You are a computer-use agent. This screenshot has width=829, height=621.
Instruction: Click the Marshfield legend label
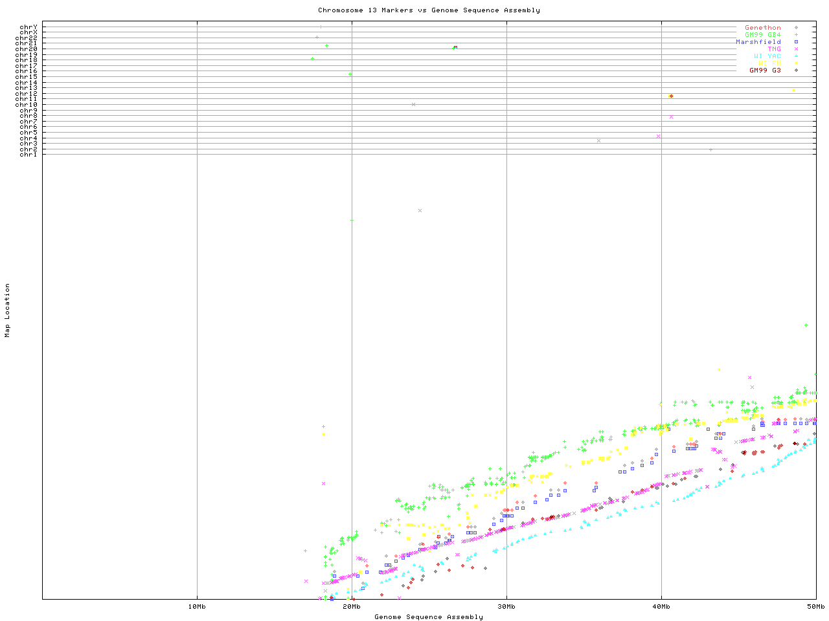click(758, 42)
